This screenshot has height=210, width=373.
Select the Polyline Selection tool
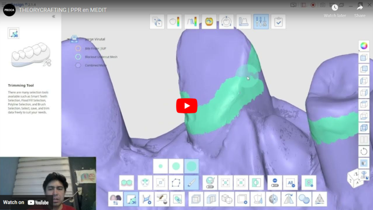pos(176,183)
